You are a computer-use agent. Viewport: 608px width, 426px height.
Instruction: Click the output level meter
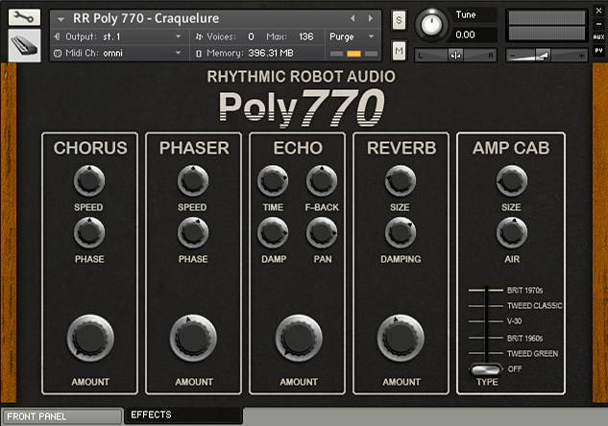coord(547,25)
